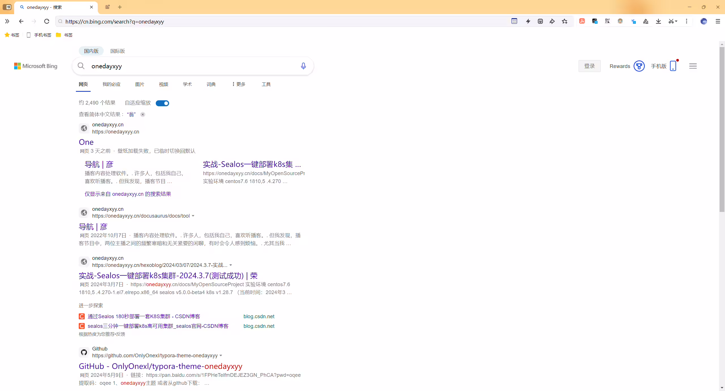Open the yellow 书签 folder in bookmarks bar
Image resolution: width=725 pixels, height=391 pixels.
click(64, 35)
